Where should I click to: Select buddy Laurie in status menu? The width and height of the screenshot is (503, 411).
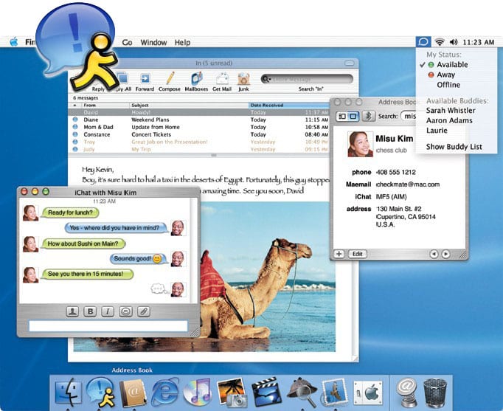tap(437, 131)
